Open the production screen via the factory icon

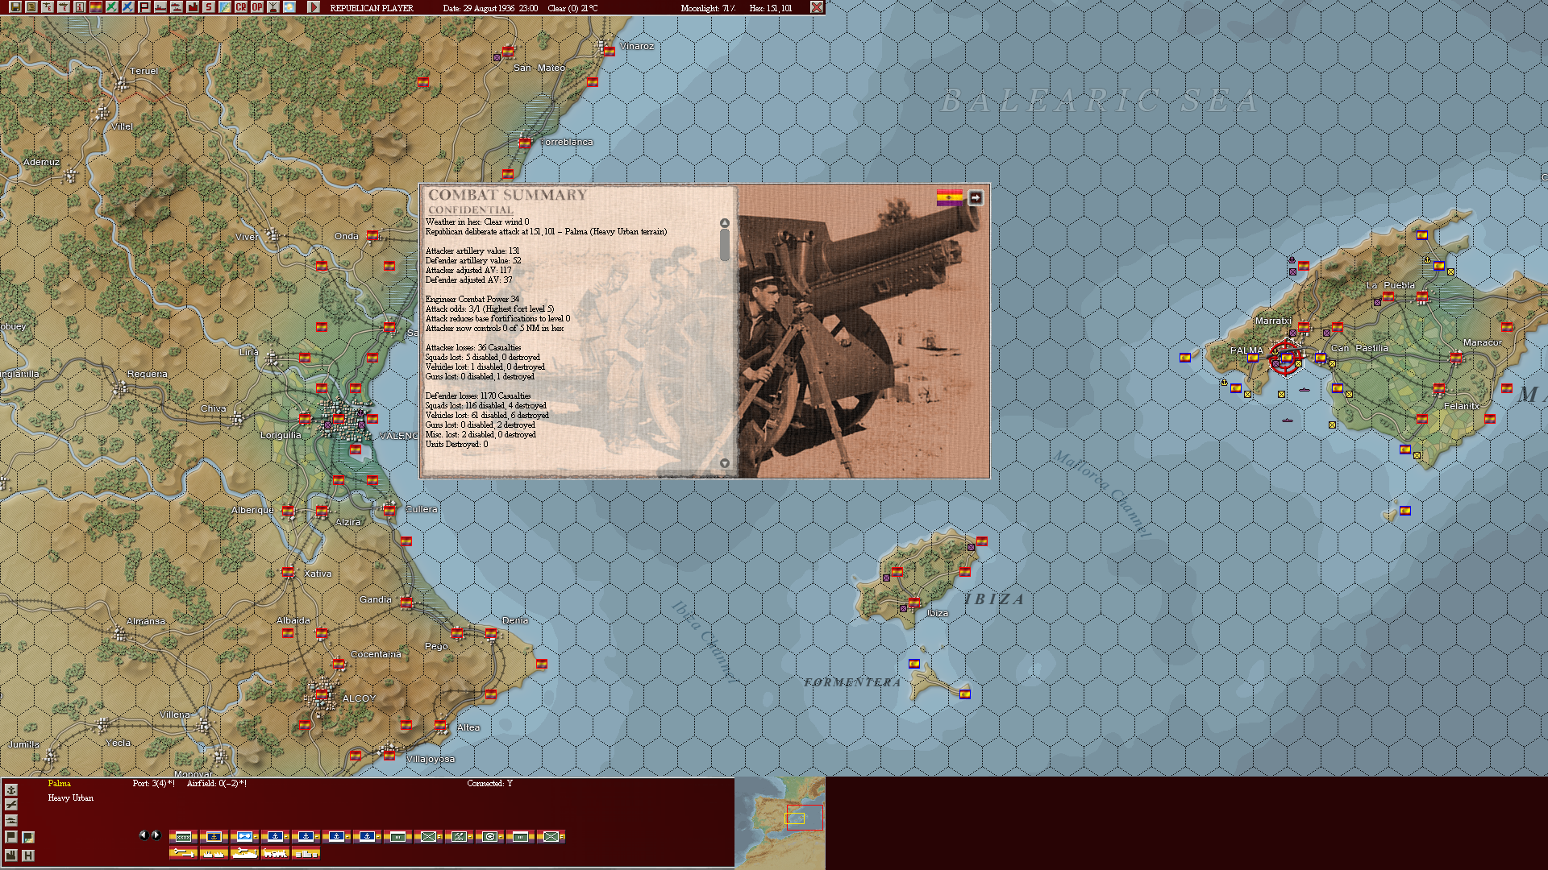pos(193,7)
